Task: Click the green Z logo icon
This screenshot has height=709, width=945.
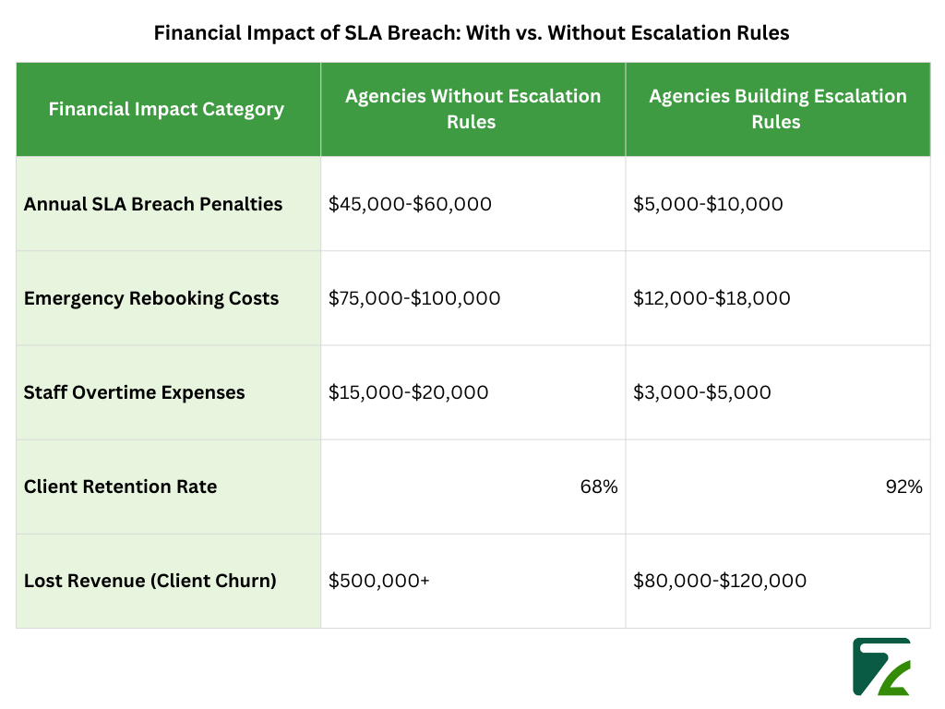Action: click(880, 667)
